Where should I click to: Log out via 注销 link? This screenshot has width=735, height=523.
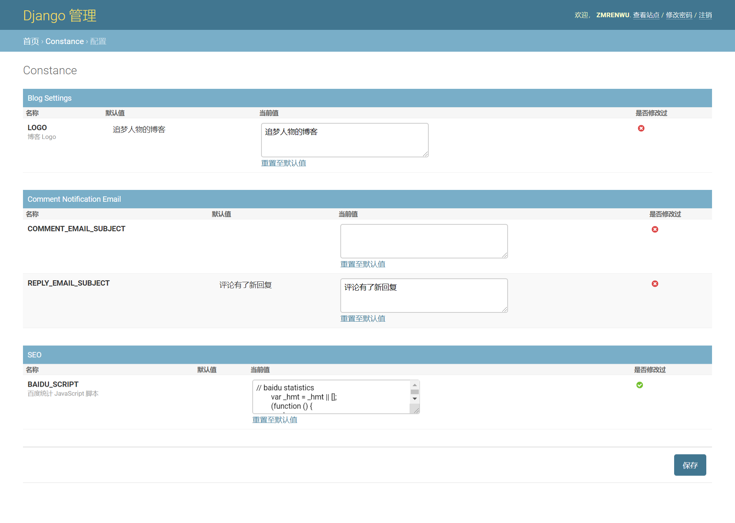pyautogui.click(x=705, y=15)
